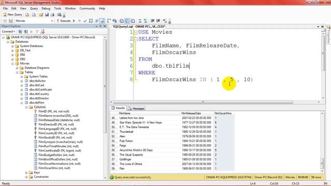This screenshot has width=331, height=186.
Task: Select the Pulp Fiction result cell
Action: pyautogui.click(x=149, y=141)
